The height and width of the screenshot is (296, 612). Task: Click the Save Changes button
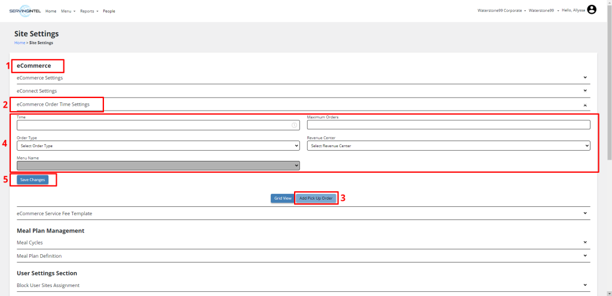click(x=32, y=179)
